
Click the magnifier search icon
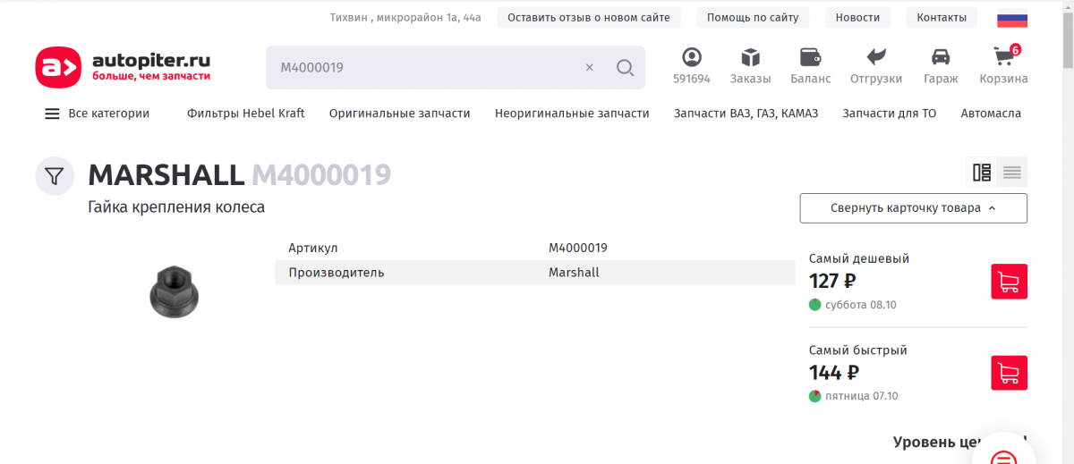coord(625,67)
